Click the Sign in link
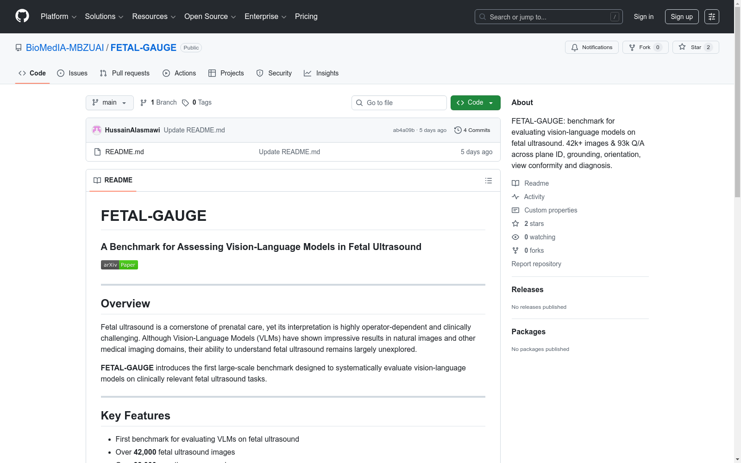The width and height of the screenshot is (741, 463). tap(644, 17)
